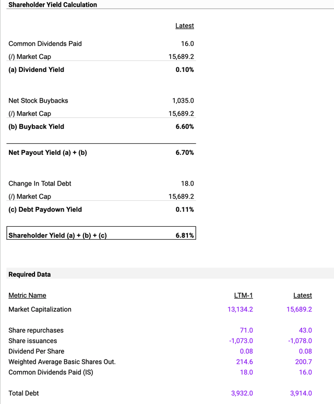Viewport: 334px width, 404px height.
Task: Select the LTM-1 Common Dividends Paid 18.0
Action: 246,372
